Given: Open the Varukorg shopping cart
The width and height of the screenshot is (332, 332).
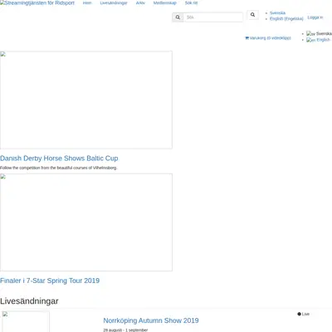Looking at the screenshot, I should click(x=268, y=38).
